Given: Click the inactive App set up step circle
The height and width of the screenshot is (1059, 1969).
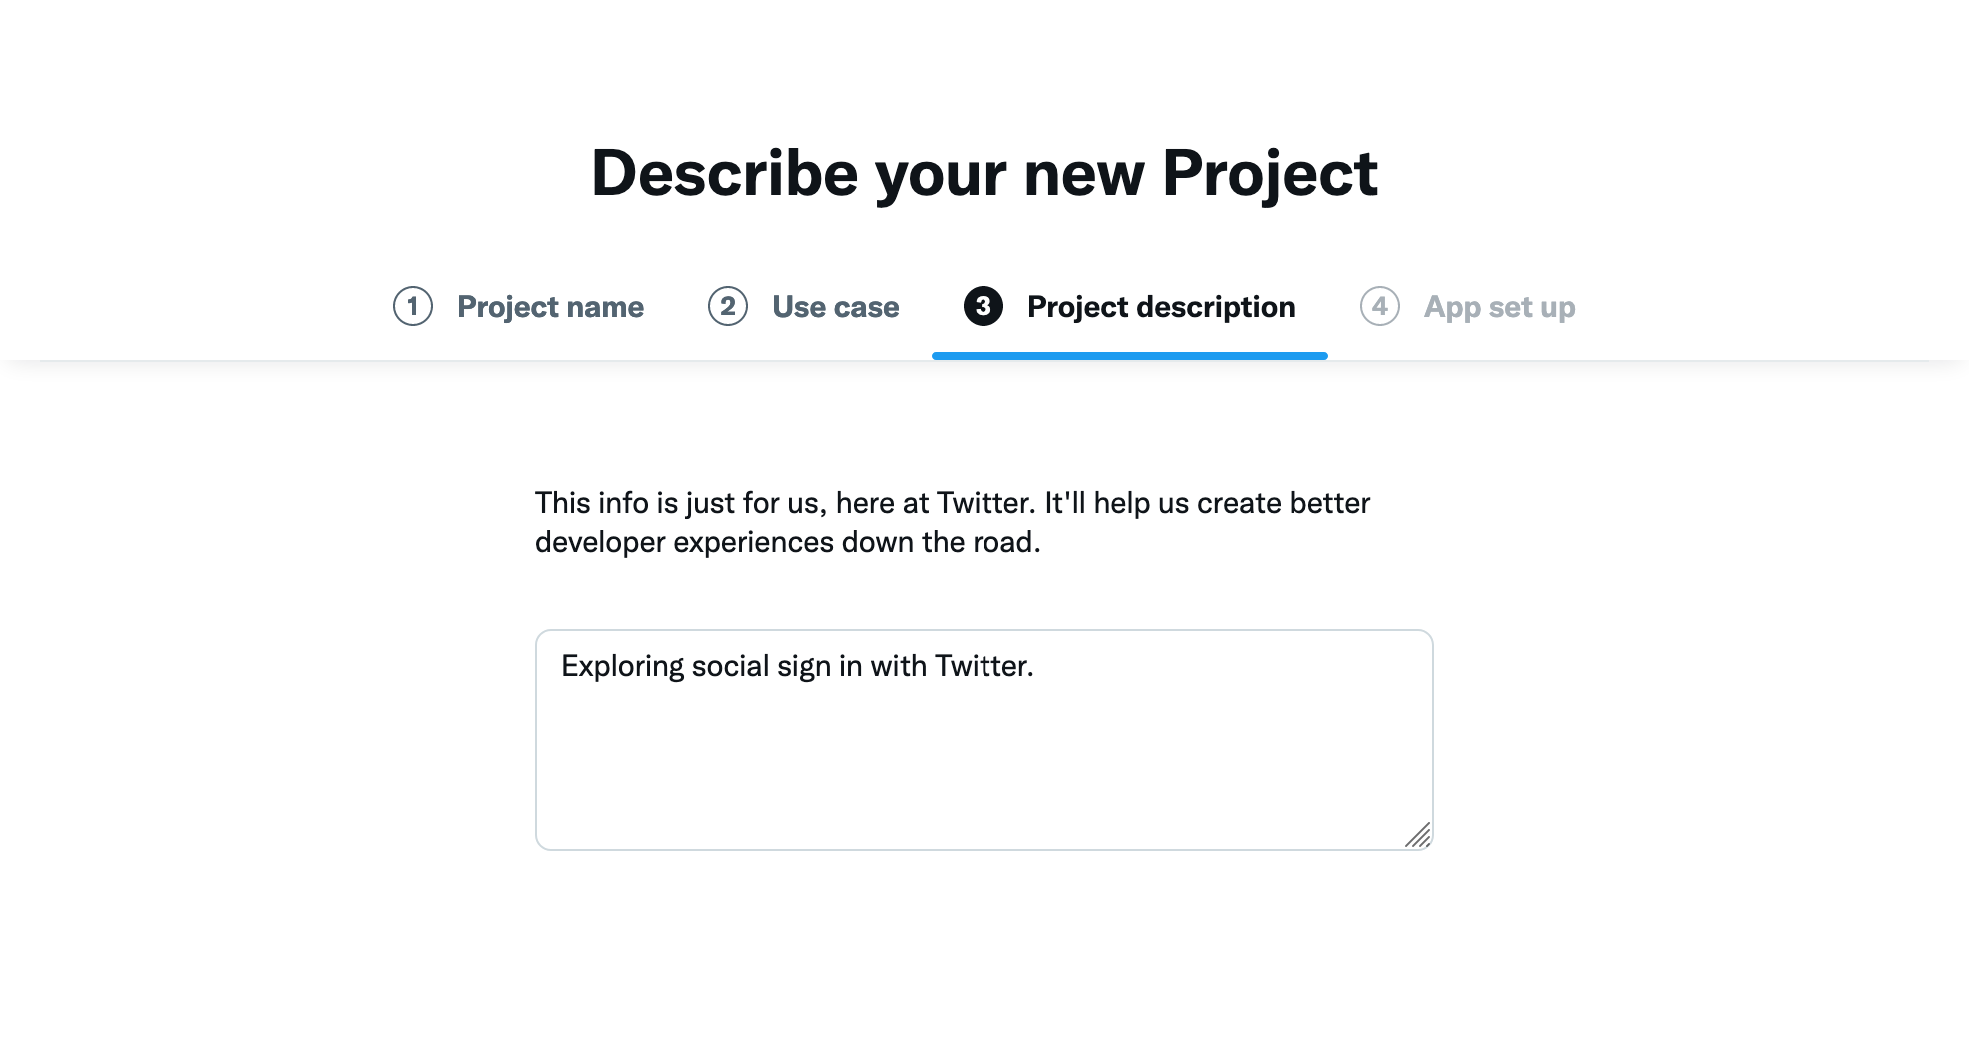Looking at the screenshot, I should (1380, 307).
